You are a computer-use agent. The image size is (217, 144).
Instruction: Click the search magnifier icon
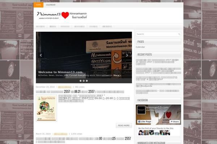[x=179, y=34]
